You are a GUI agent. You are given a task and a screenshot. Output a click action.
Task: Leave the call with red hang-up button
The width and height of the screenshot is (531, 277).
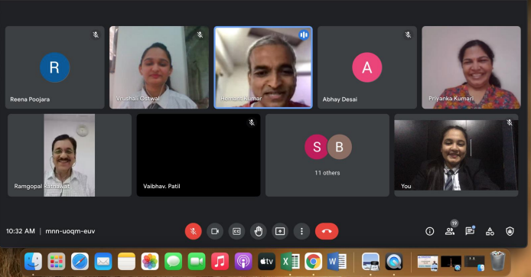coord(327,231)
